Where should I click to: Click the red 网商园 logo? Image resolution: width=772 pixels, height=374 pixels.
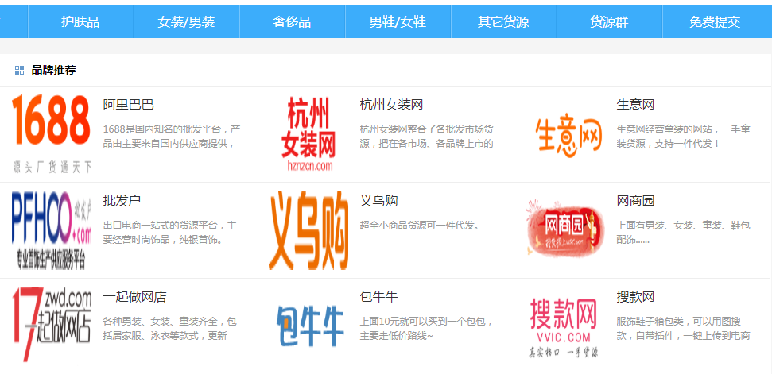click(565, 228)
